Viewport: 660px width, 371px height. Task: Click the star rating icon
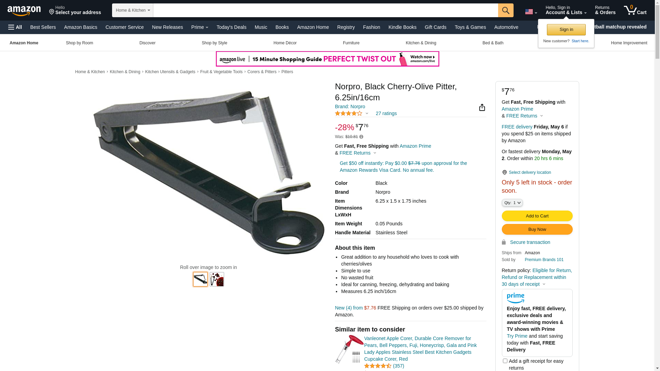[x=349, y=113]
